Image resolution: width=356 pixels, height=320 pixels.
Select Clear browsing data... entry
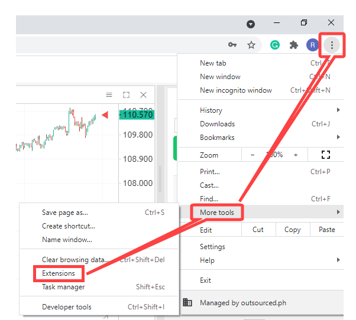99,260
